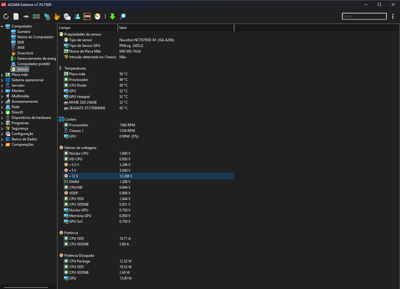Open Gerenciamento de energia tree item
This screenshot has width=400, height=289.
click(36, 59)
